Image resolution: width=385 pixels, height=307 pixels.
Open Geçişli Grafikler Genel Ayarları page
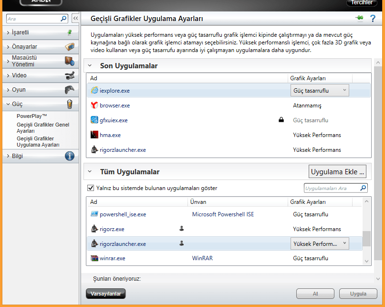(43, 128)
